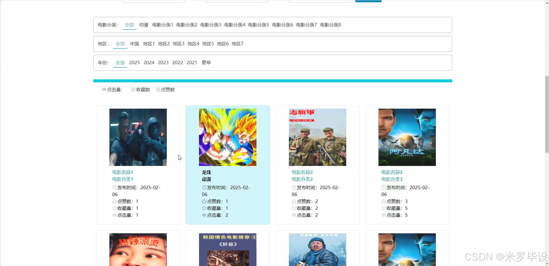This screenshot has width=549, height=266.
Task: Filter region by 地区7
Action: click(237, 44)
